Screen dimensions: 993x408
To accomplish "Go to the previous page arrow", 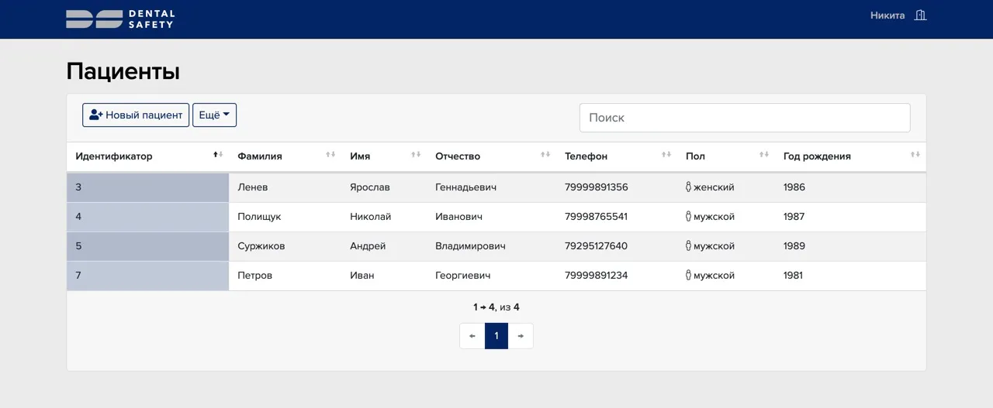I will (472, 336).
